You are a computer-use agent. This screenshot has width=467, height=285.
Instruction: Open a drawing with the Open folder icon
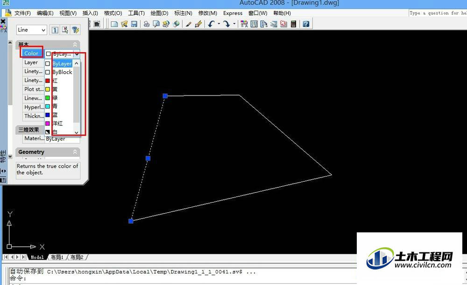point(124,24)
